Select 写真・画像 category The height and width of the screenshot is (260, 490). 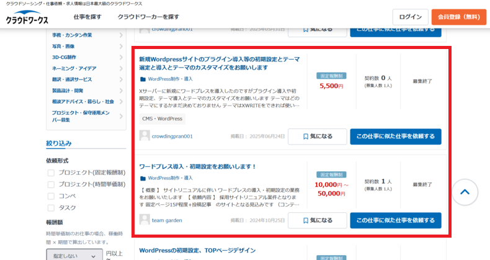pos(63,47)
